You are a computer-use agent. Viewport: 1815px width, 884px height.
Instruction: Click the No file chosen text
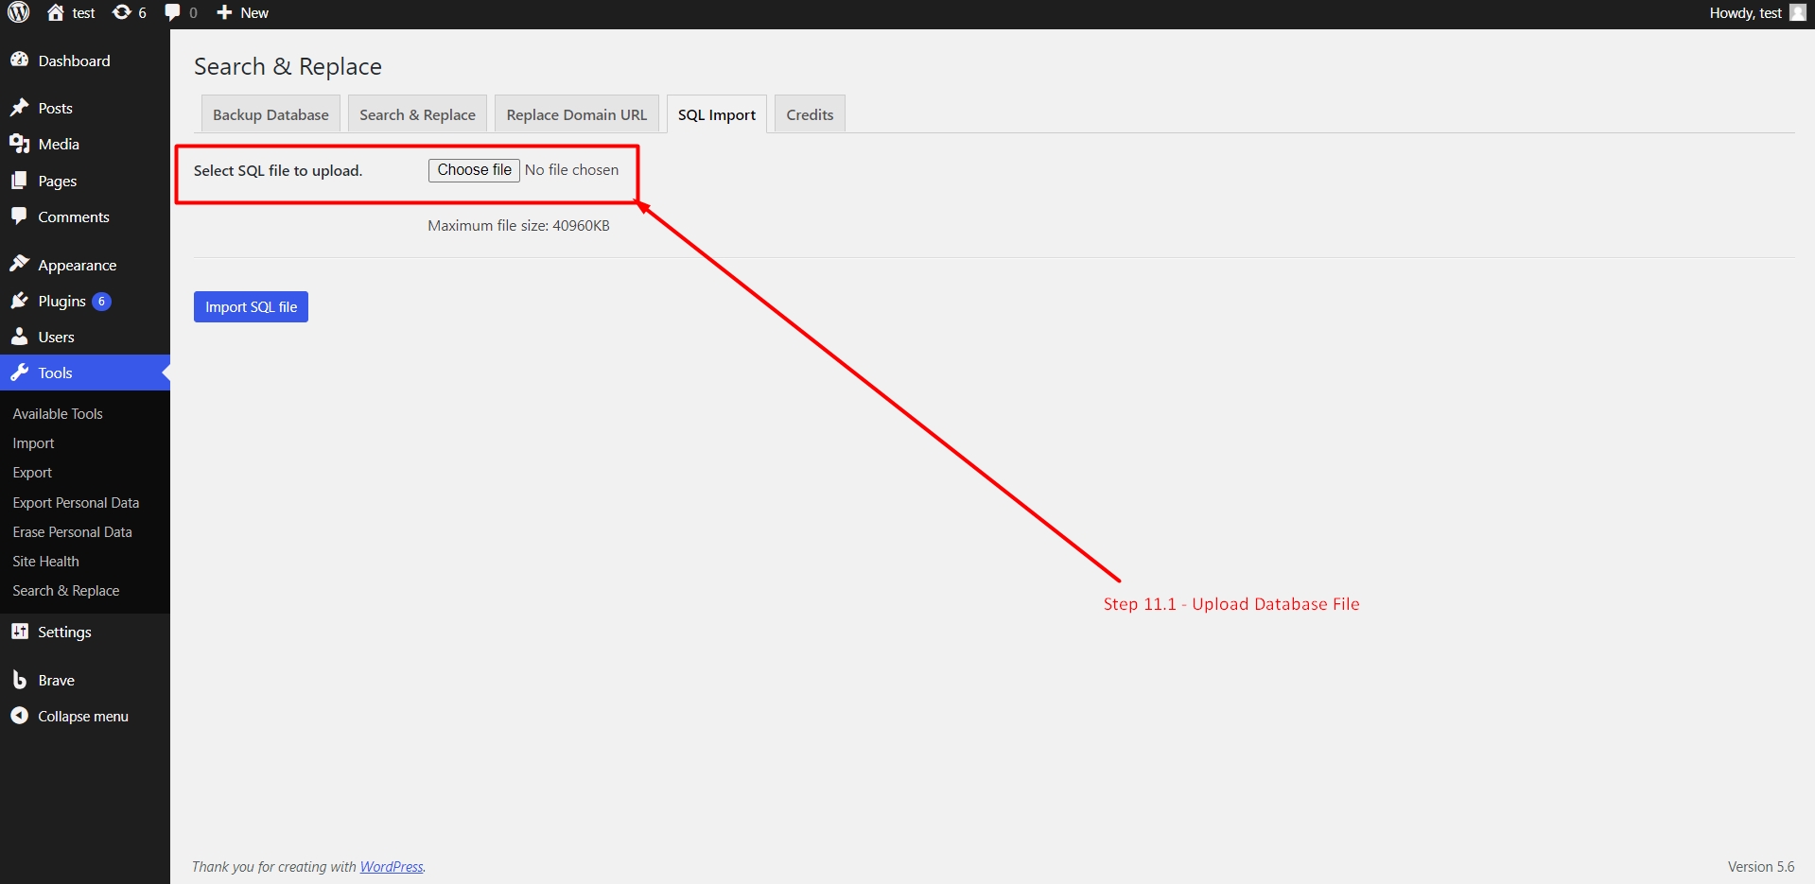click(x=571, y=170)
